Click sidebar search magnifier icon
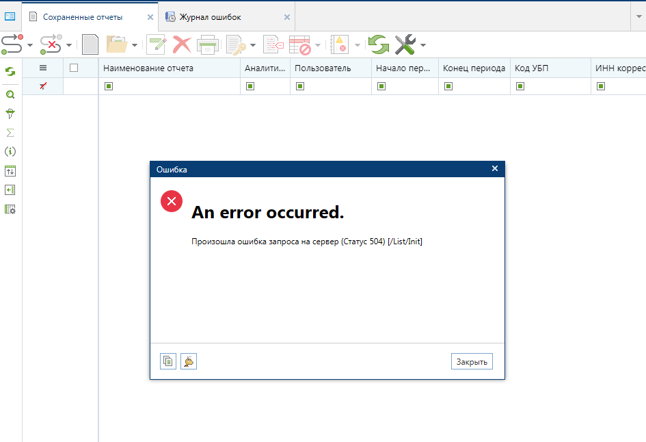 (10, 94)
